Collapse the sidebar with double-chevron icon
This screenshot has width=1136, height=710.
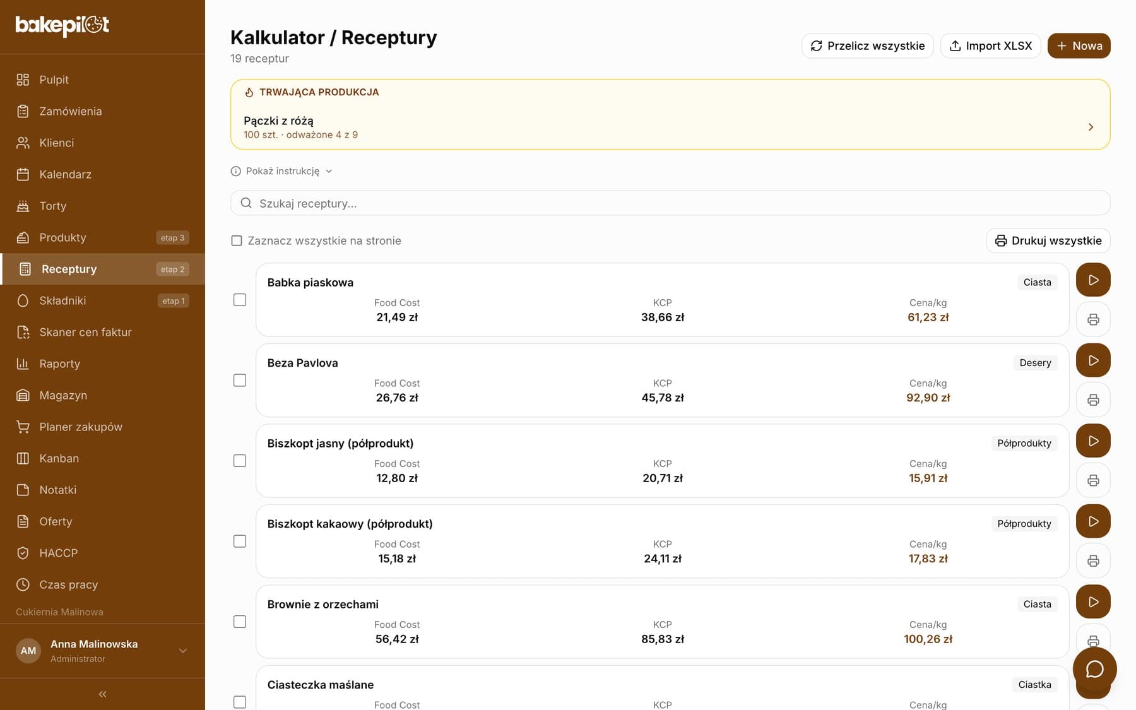(x=102, y=694)
